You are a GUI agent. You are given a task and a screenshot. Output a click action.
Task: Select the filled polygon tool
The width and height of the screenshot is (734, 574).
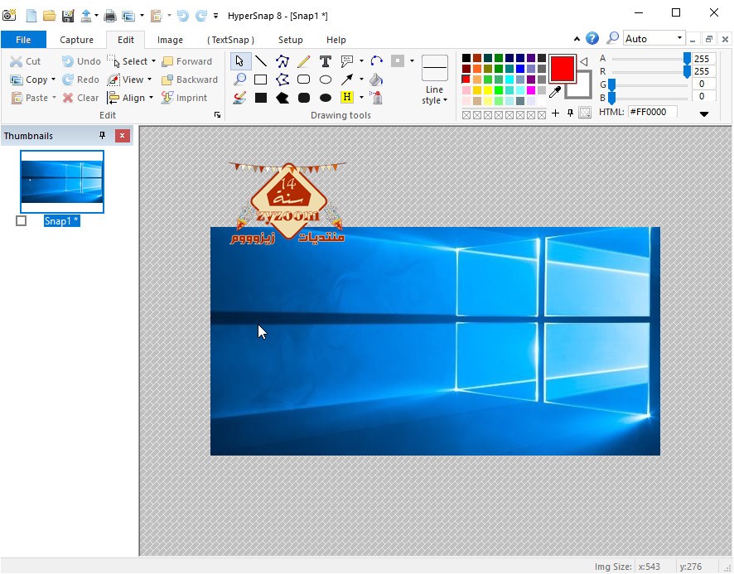coord(282,98)
